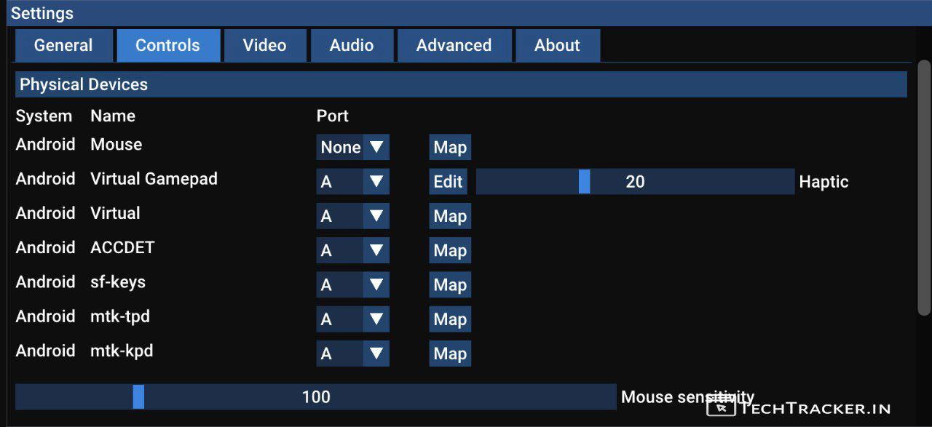
Task: Click the Mouse sensitivity slider
Action: 315,397
